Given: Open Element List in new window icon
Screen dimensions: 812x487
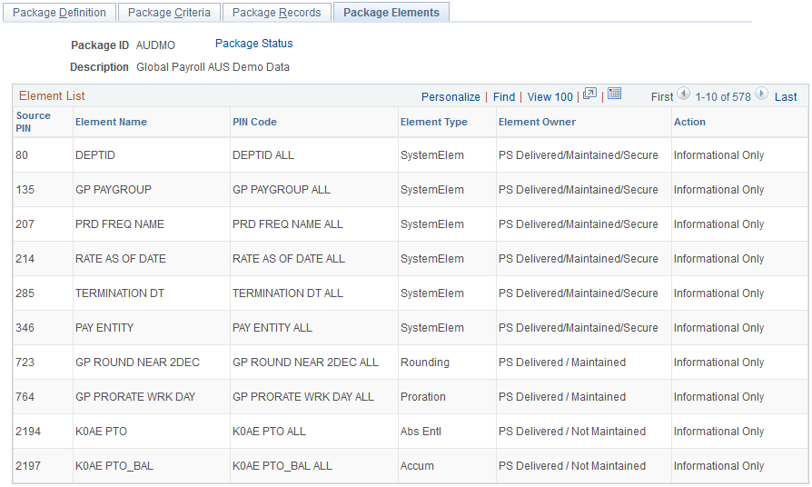Looking at the screenshot, I should point(589,94).
